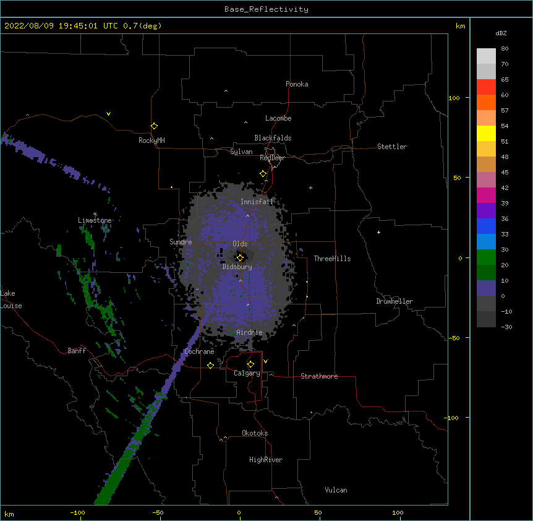
Task: Click the ThreeHills label
Action: tap(332, 259)
